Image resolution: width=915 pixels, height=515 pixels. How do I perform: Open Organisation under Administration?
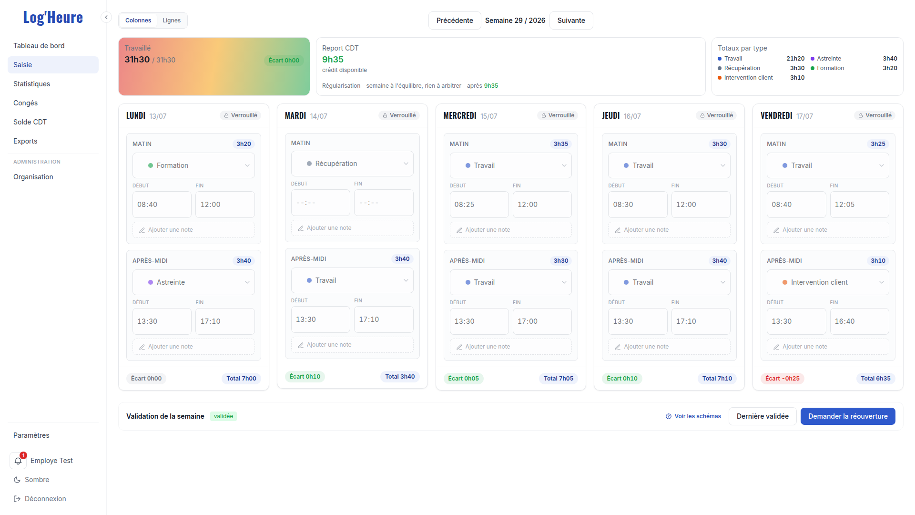pyautogui.click(x=53, y=177)
